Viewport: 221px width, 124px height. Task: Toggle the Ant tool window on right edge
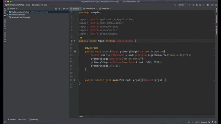217,10
